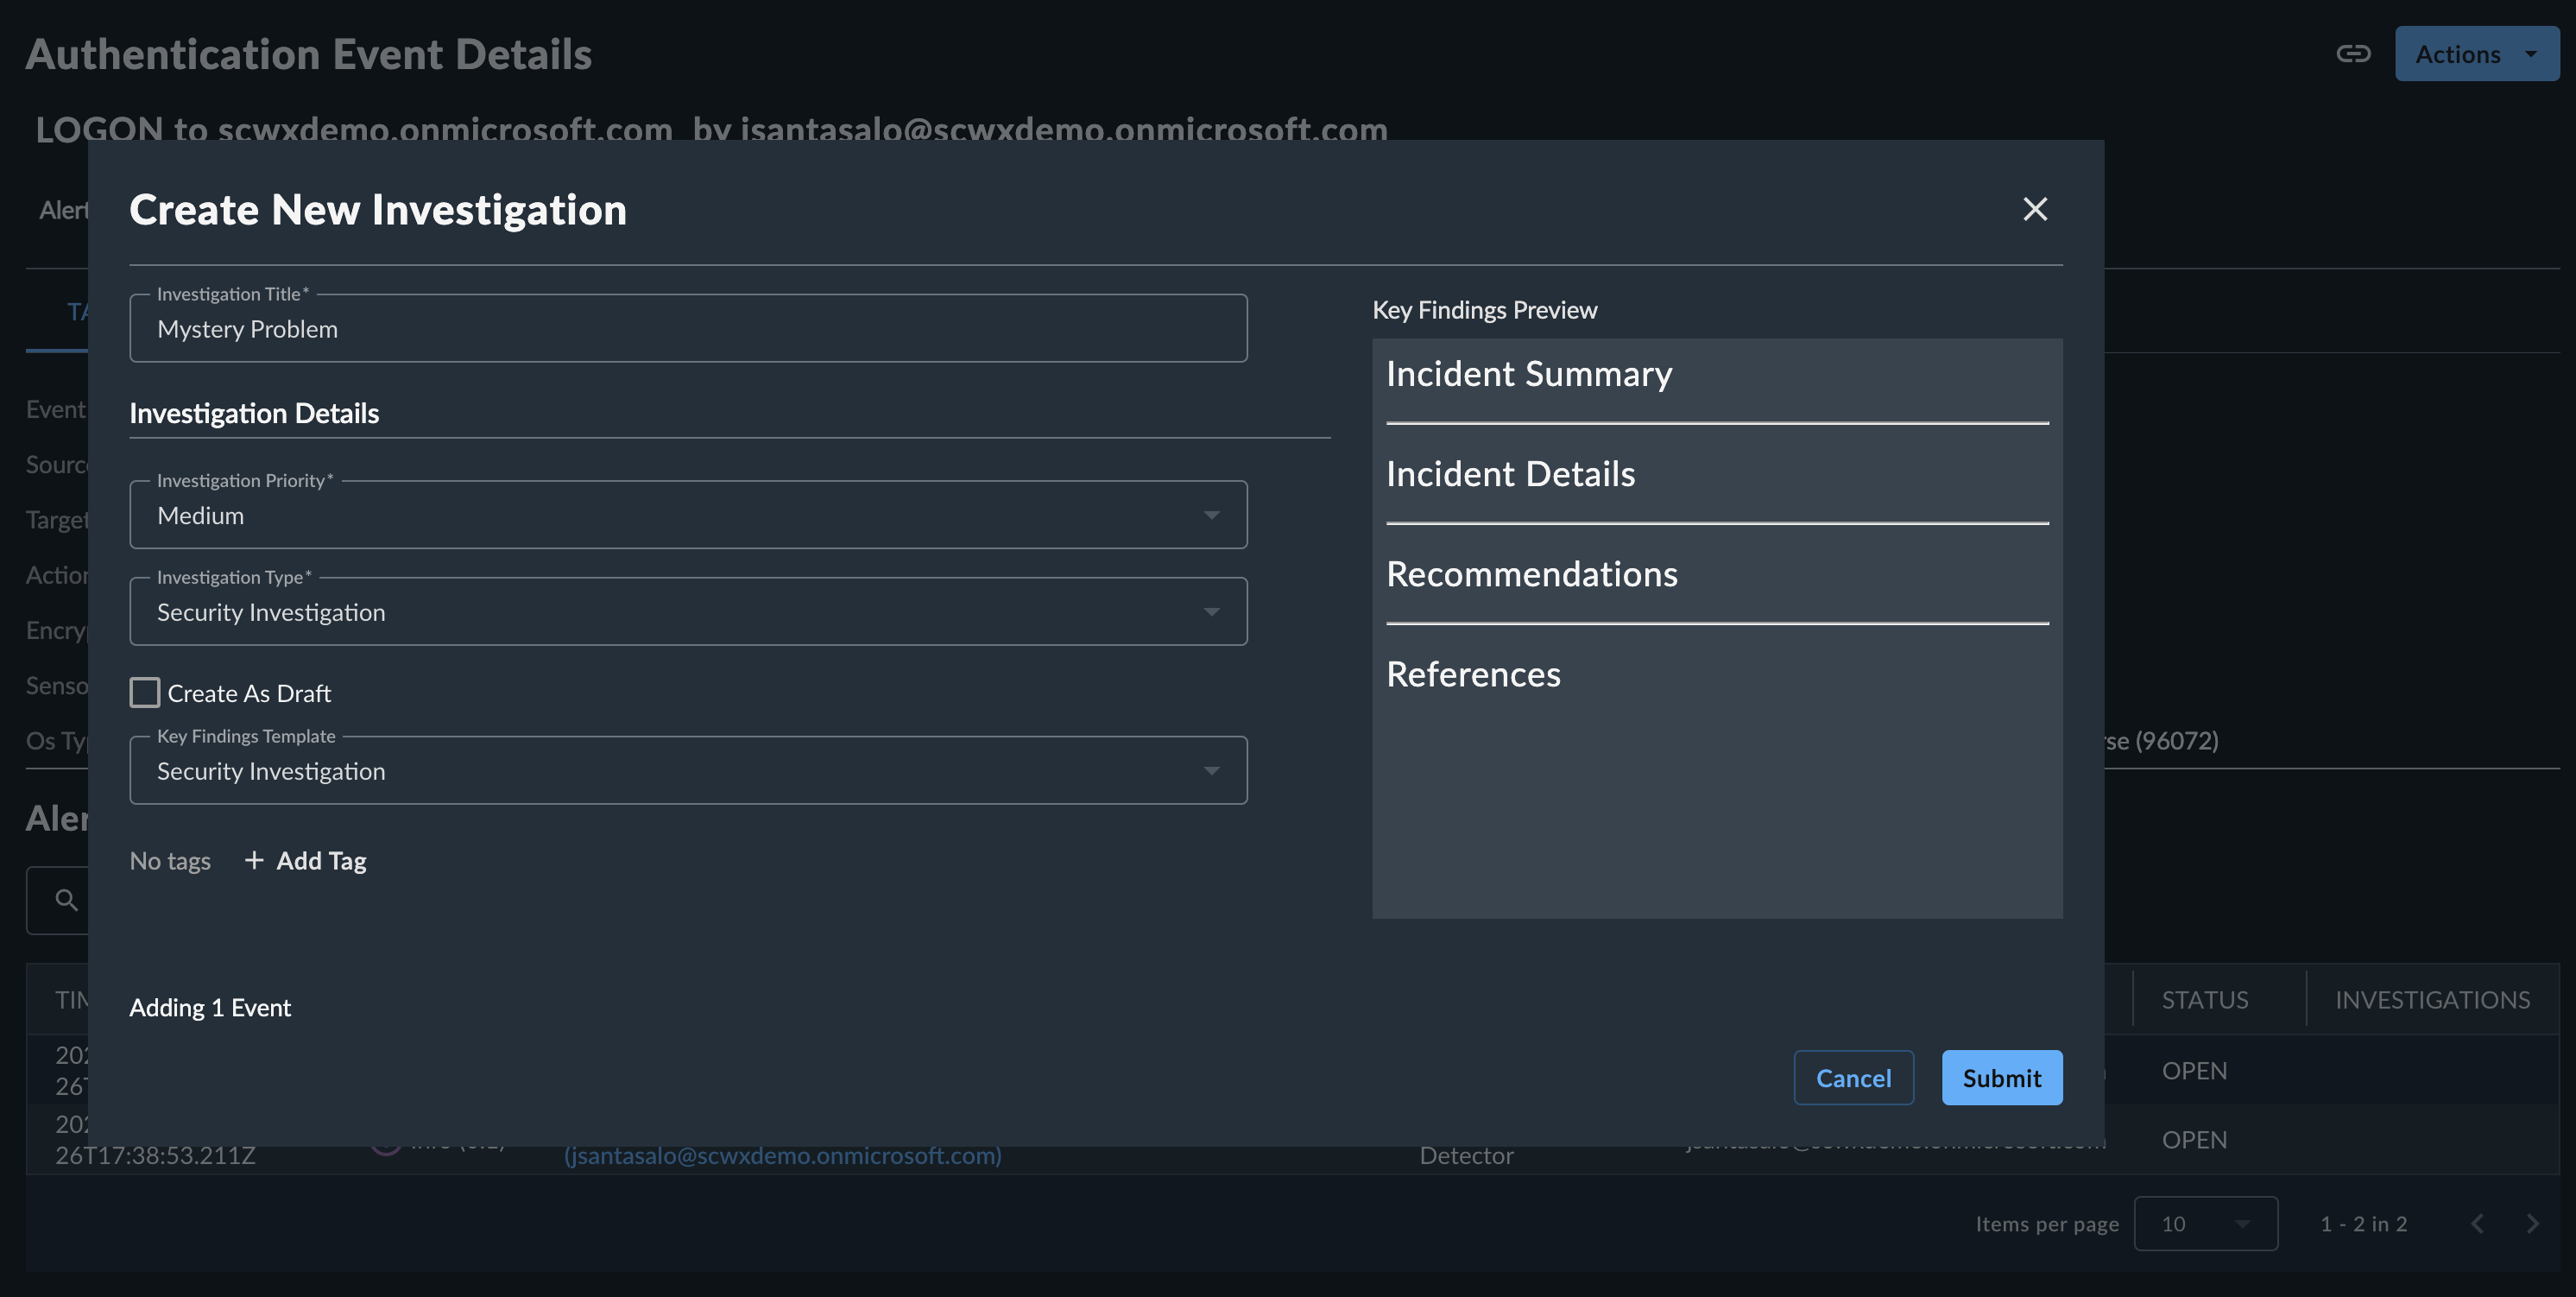Click the Incident Details heading in preview
The height and width of the screenshot is (1297, 2576).
[x=1510, y=474]
